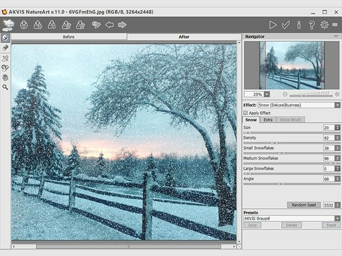Switch to the Before tab

click(69, 37)
